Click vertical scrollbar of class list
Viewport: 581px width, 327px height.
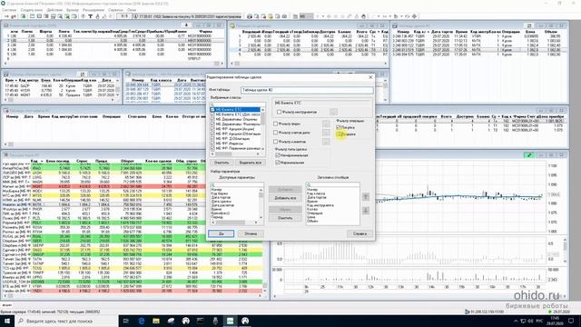click(x=263, y=130)
